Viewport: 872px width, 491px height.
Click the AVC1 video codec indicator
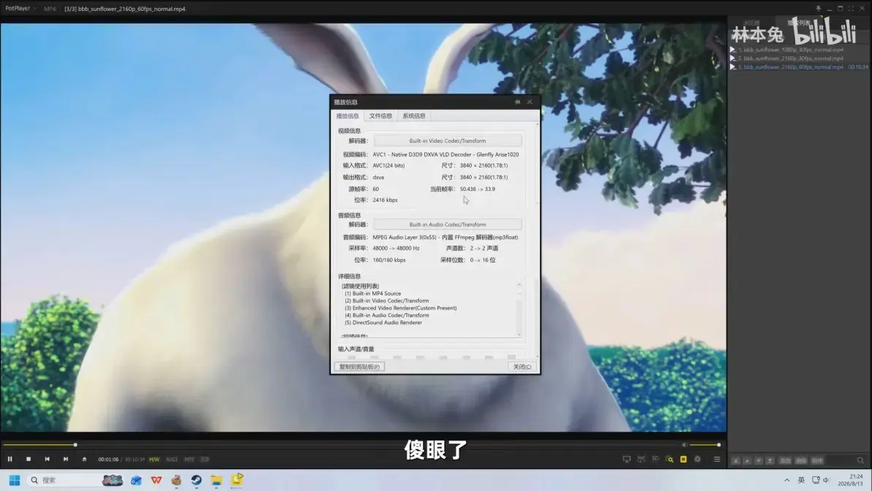tap(171, 460)
